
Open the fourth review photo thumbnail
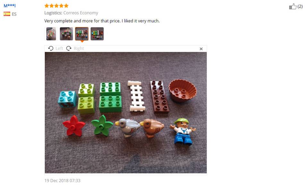[x=97, y=34]
